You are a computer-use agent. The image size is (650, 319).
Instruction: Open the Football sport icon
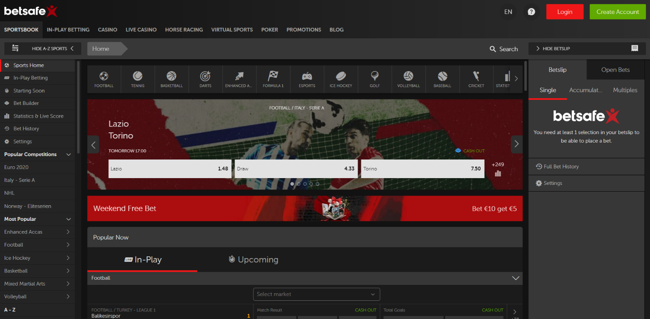pos(104,79)
